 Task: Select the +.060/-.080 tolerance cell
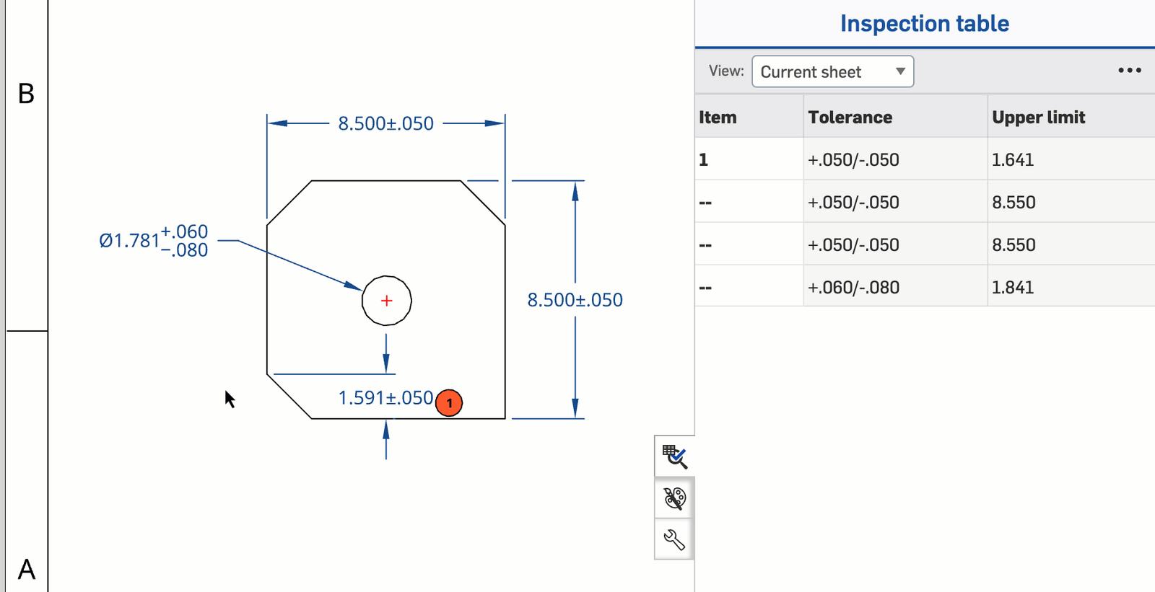click(853, 287)
